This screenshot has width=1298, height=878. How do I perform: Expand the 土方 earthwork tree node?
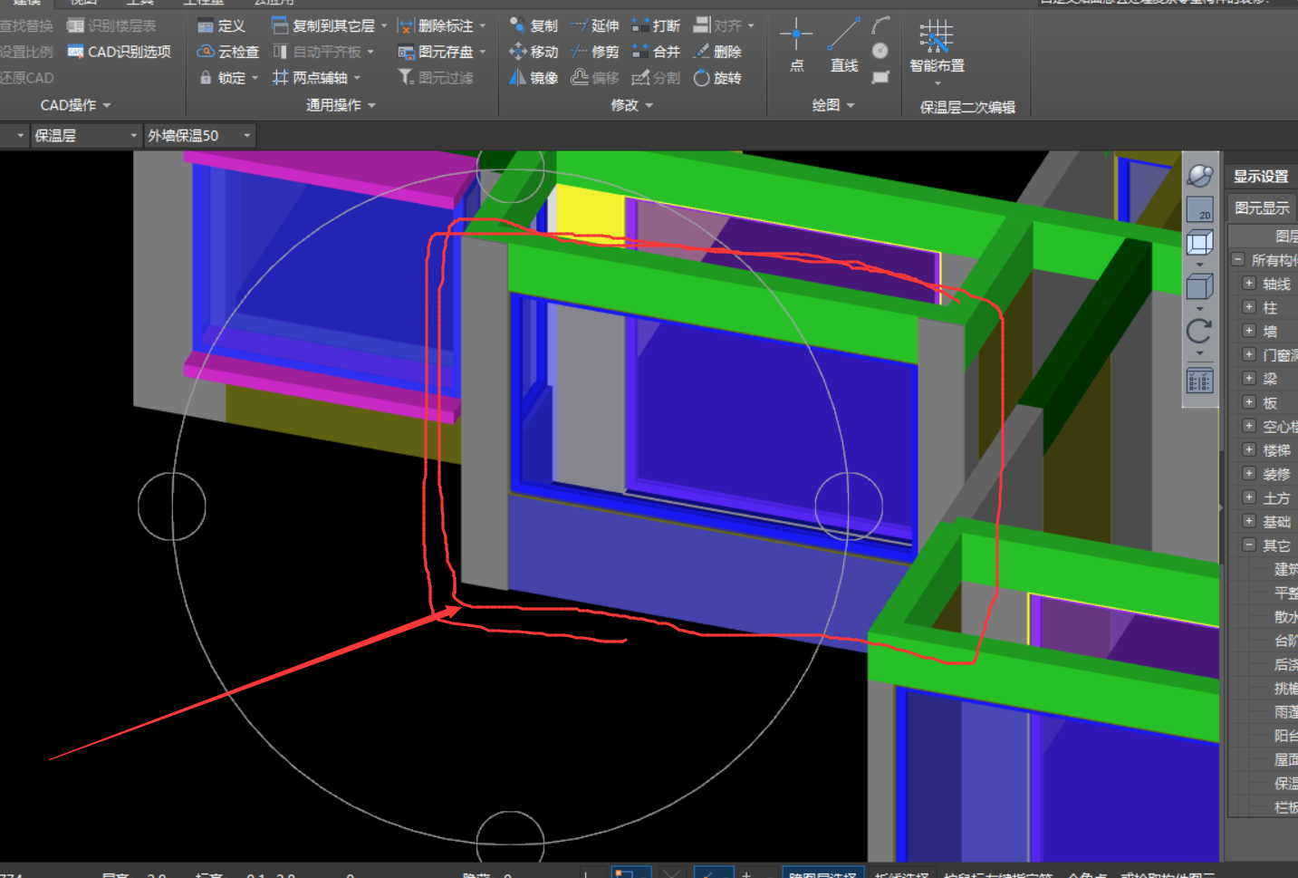pos(1249,497)
